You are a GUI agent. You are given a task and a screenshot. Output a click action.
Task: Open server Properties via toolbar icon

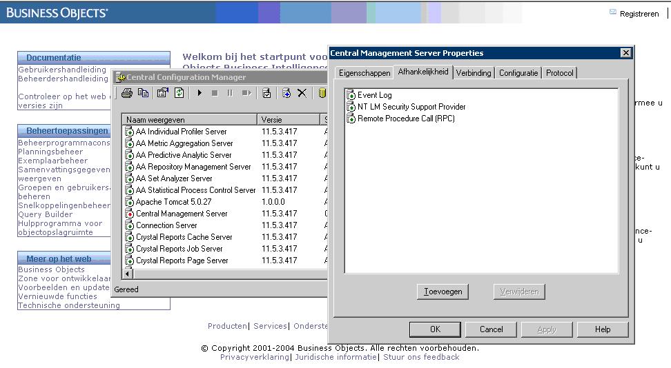click(x=162, y=93)
